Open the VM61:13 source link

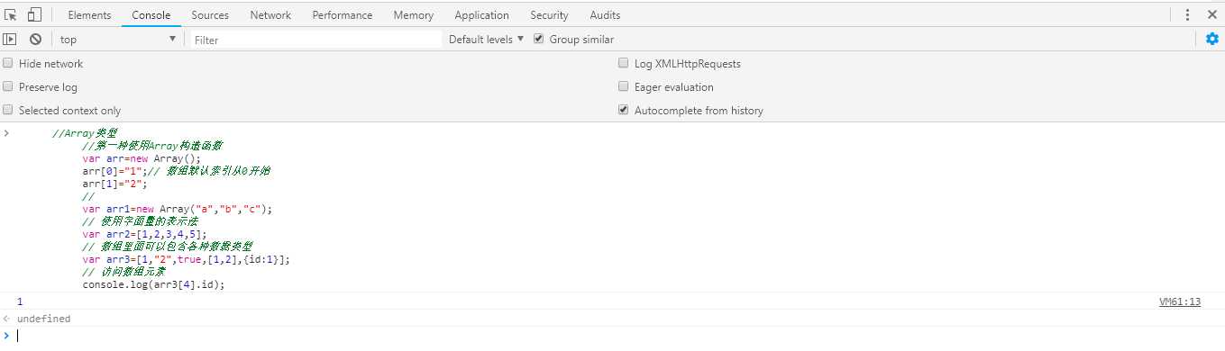point(1180,302)
